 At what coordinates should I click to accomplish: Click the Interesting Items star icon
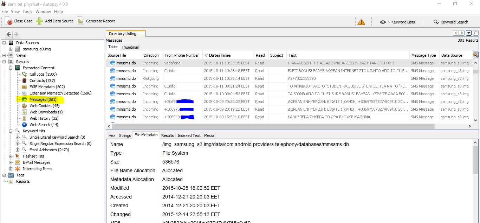(17, 169)
